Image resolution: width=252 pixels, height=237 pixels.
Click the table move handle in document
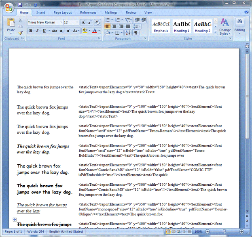pyautogui.click(x=15, y=219)
